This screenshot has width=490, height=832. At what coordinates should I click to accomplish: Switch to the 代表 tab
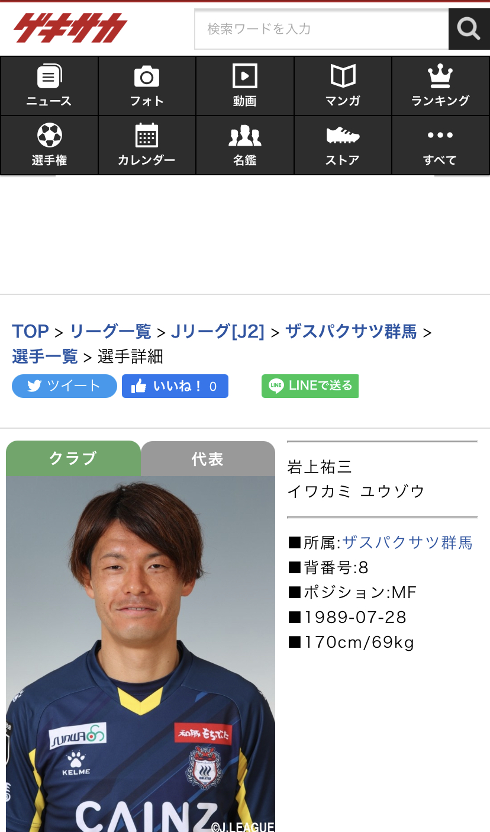coord(208,459)
